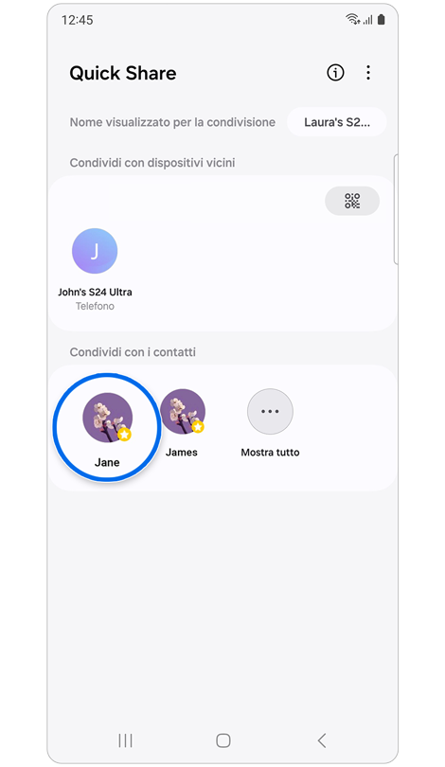This screenshot has height=767, width=445.
Task: Go back using the navigation back arrow
Action: [321, 740]
